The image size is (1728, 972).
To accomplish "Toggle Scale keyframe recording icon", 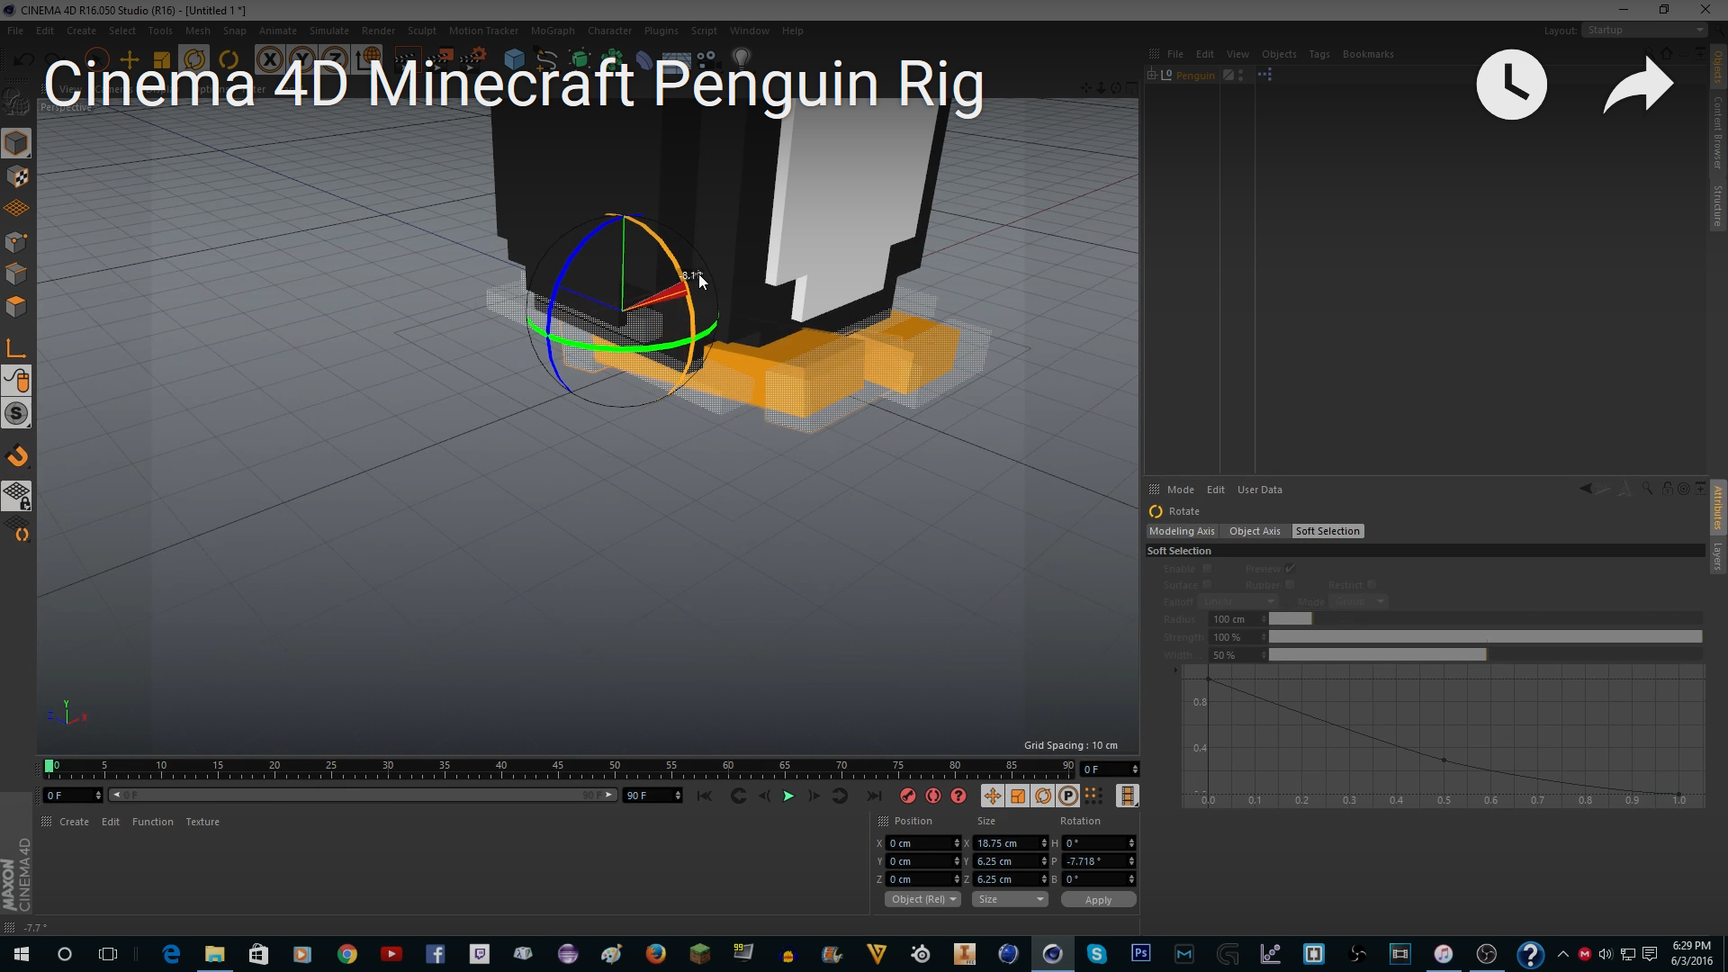I will [x=1017, y=796].
